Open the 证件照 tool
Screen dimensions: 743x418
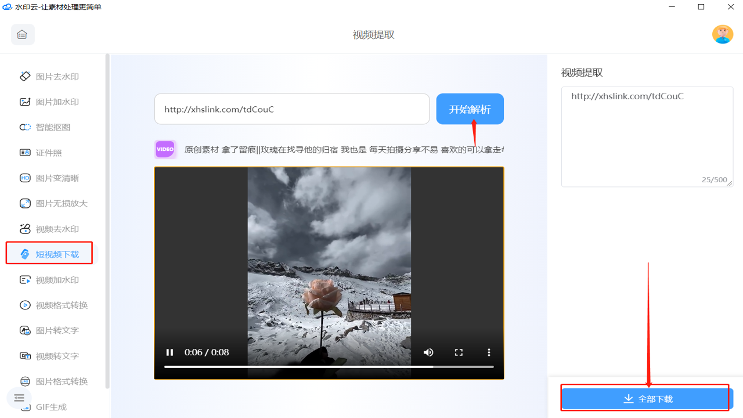(x=41, y=153)
